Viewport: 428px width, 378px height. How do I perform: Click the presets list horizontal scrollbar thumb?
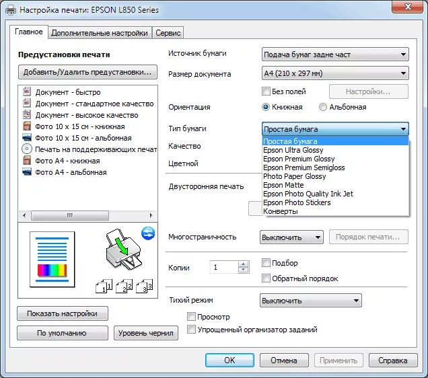pos(70,215)
